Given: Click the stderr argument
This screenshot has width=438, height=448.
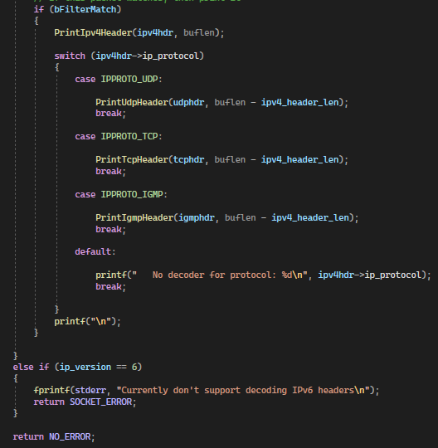Looking at the screenshot, I should (90, 390).
